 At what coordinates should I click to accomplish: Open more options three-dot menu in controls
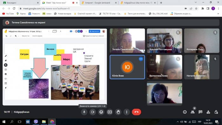pos(127,112)
